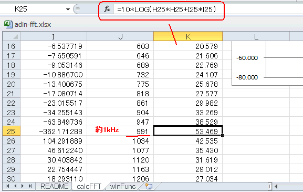Go to last sheet navigation arrow
Image resolution: width=303 pixels, height=192 pixels.
[30, 186]
